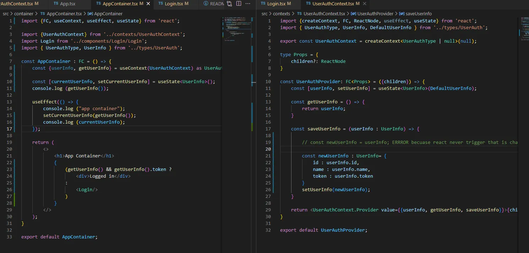Click 'useContext' on left editor line 8
Screen dimensions: 529x253
point(133,68)
